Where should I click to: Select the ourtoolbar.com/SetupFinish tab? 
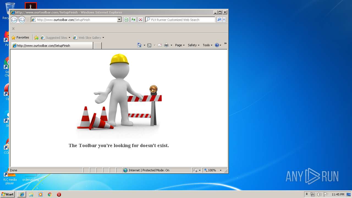click(x=52, y=46)
